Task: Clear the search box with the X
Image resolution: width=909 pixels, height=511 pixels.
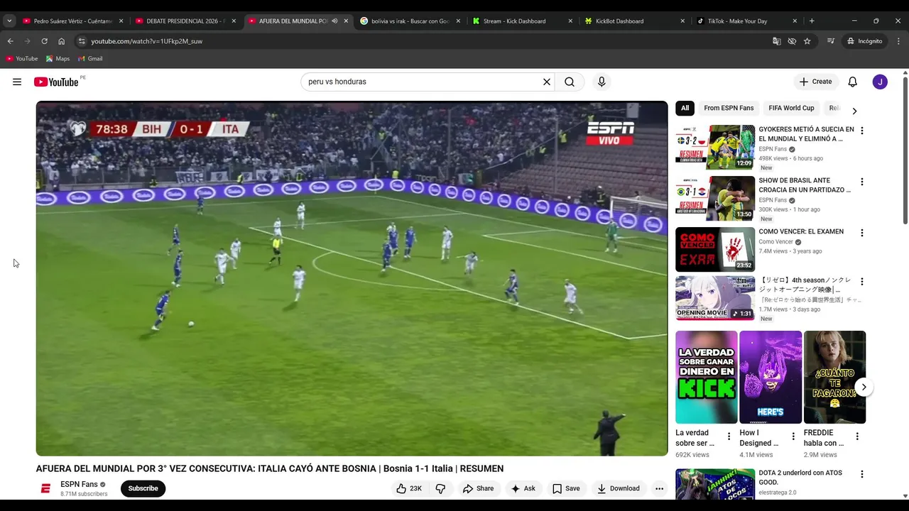Action: click(547, 82)
